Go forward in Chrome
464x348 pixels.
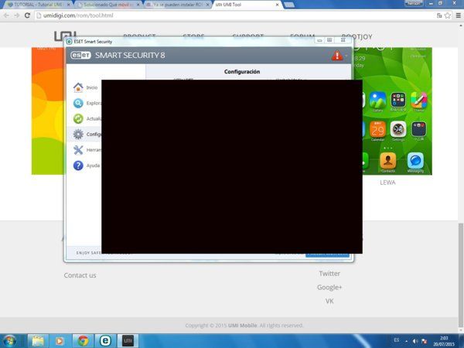(17, 15)
